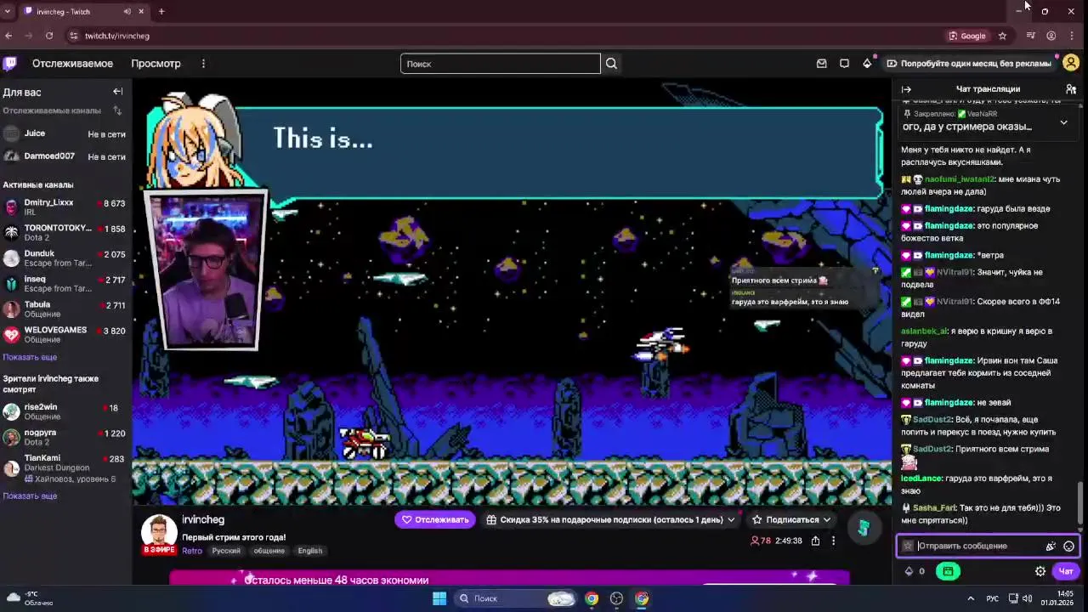Open the Windows Start button
Screen dimensions: 1088x612
(439, 598)
